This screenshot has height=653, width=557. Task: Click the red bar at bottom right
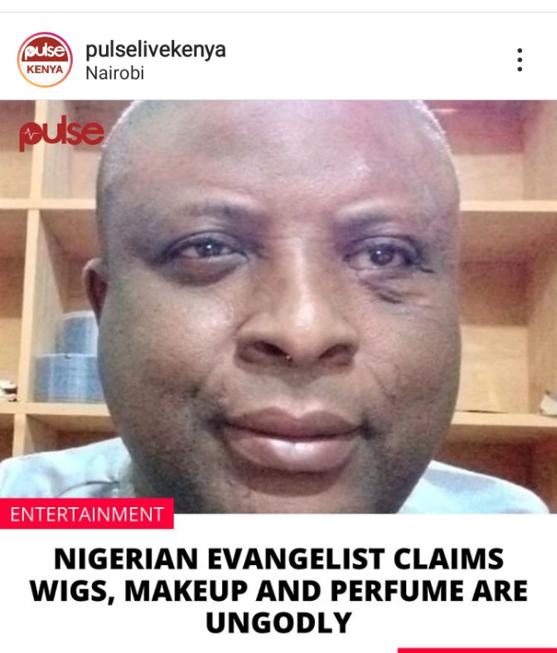click(x=477, y=651)
